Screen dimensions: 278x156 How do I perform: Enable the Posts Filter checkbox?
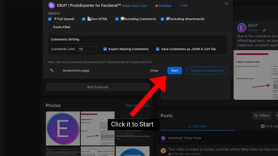pos(50,27)
